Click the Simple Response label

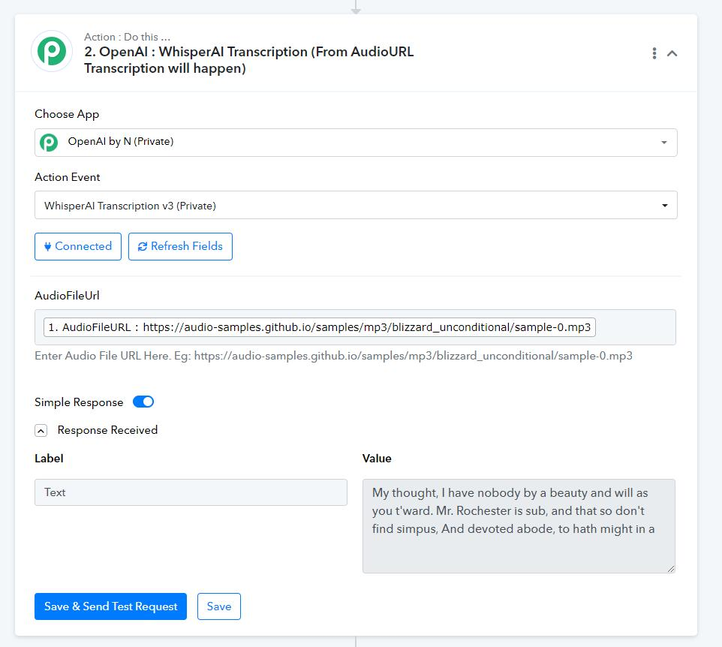(x=79, y=402)
